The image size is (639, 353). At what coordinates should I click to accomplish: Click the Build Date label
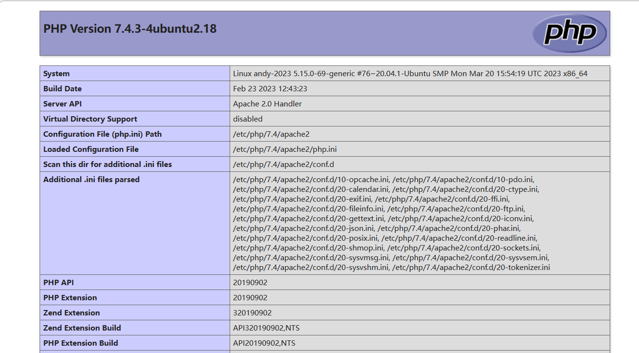tap(63, 89)
